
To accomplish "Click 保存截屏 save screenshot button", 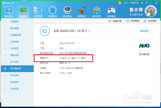I will (133, 21).
